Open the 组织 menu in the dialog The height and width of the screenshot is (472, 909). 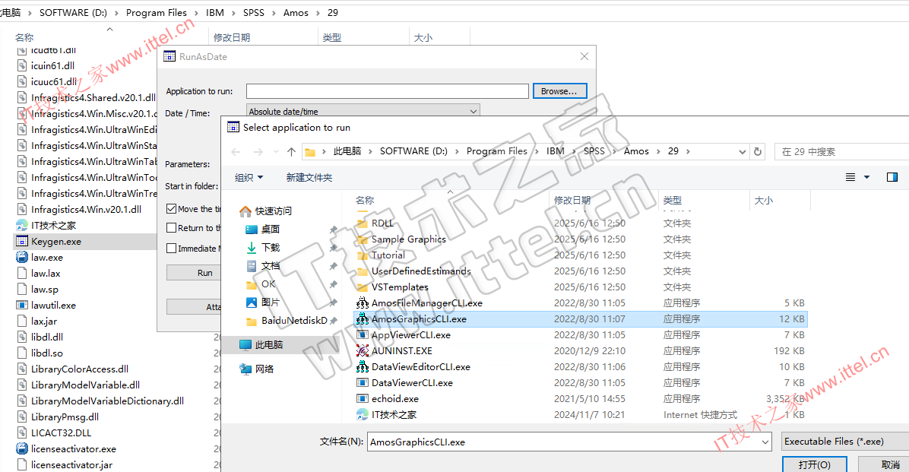click(249, 177)
